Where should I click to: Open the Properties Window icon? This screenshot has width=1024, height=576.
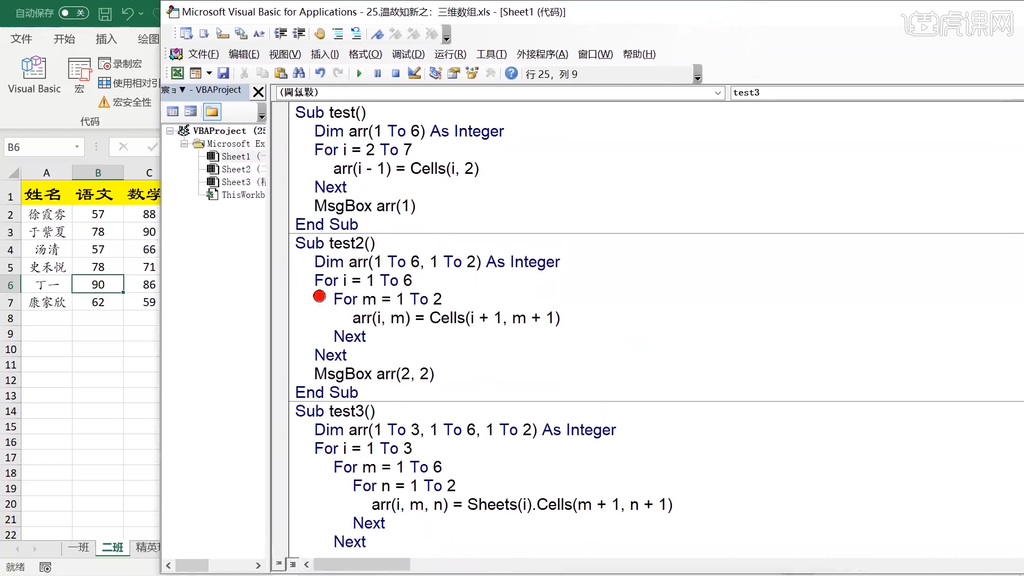tap(454, 74)
